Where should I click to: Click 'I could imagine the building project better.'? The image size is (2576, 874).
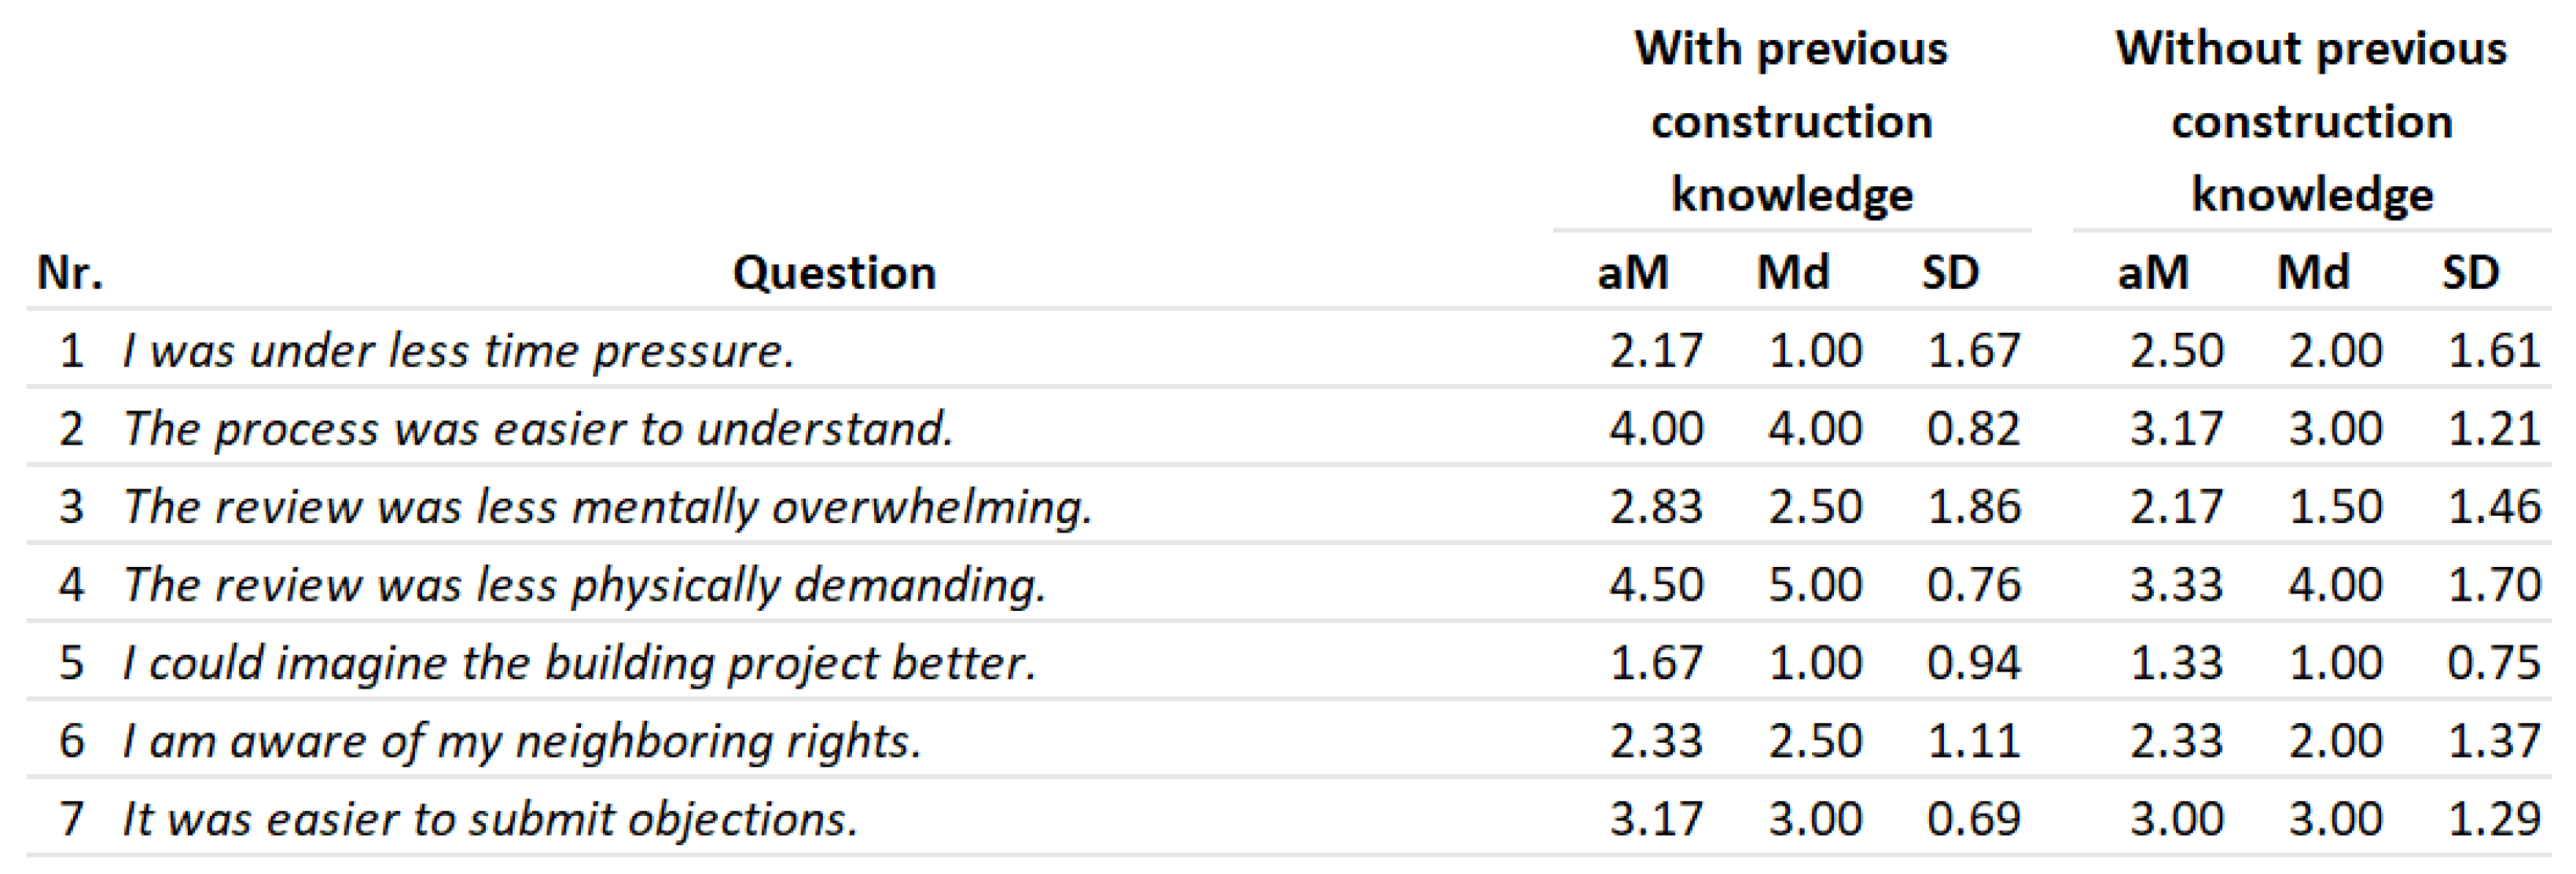click(579, 662)
